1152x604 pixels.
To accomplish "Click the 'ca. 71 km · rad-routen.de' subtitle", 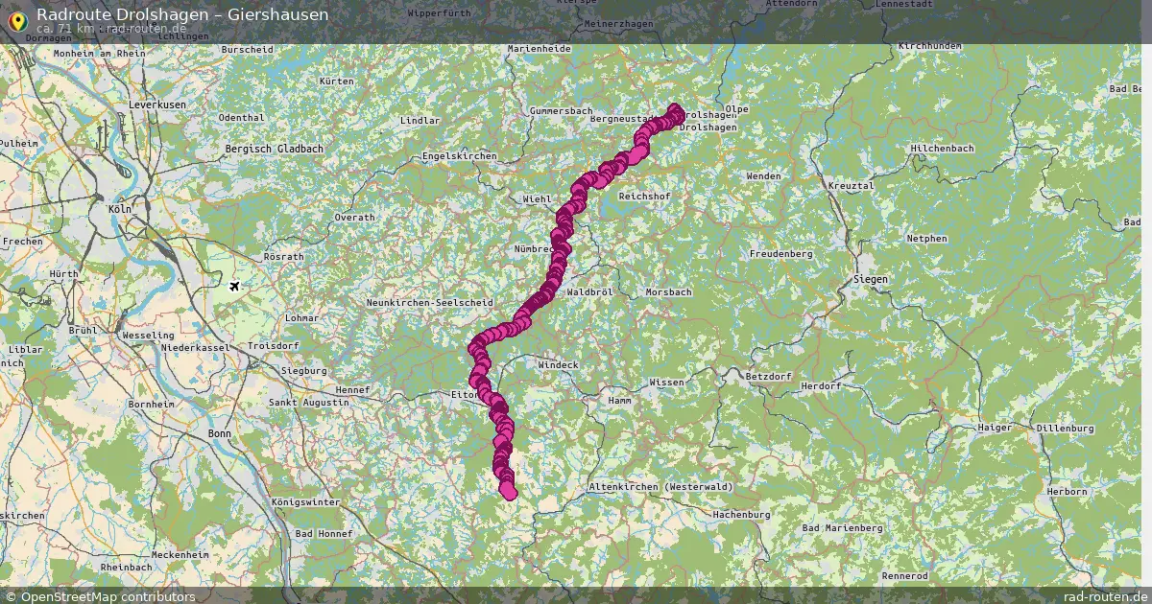I will tap(111, 29).
